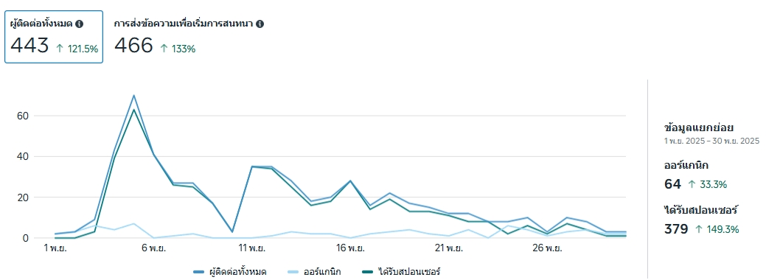Select the 443 total contacts metric value
This screenshot has width=766, height=280.
(29, 46)
